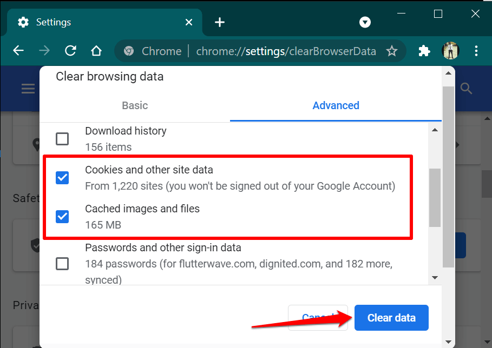The width and height of the screenshot is (492, 348).
Task: Open a new tab with plus icon
Action: (219, 22)
